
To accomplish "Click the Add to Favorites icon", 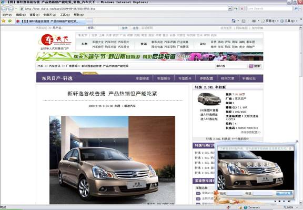I will point(9,21).
